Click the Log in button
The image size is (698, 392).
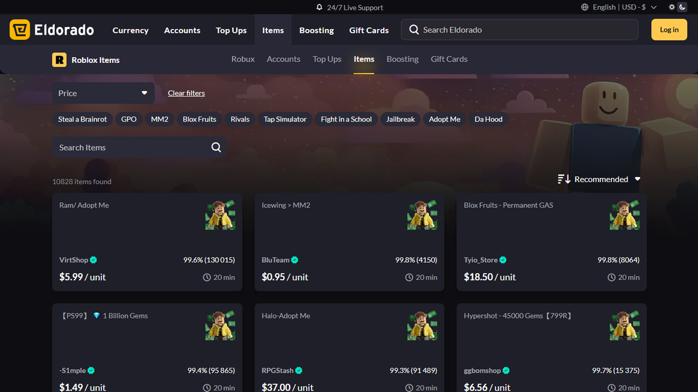click(669, 29)
